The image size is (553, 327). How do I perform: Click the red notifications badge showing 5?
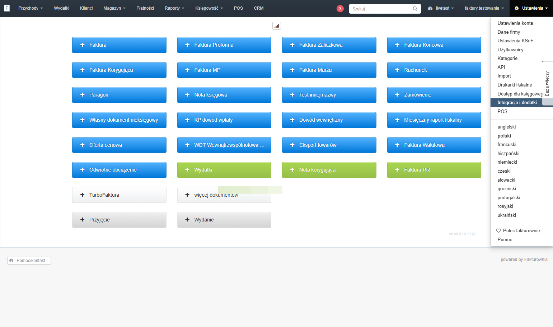pos(340,9)
